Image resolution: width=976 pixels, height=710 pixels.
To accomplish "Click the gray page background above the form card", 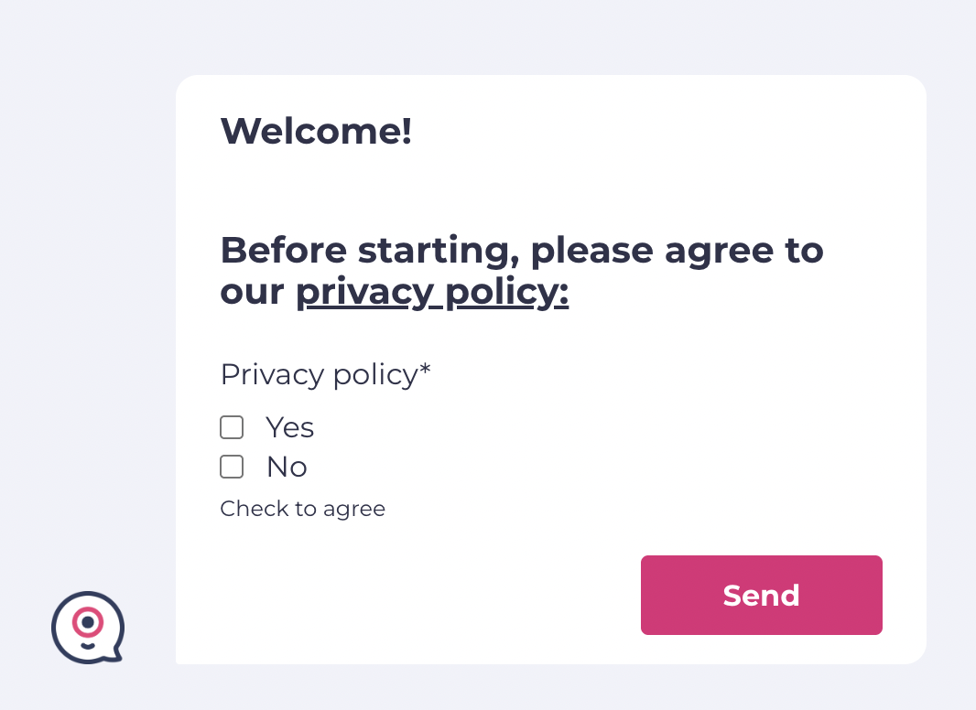I will click(x=549, y=37).
